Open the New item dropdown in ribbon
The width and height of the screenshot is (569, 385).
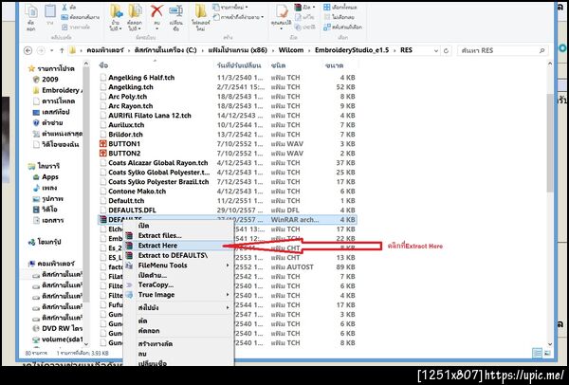[230, 8]
